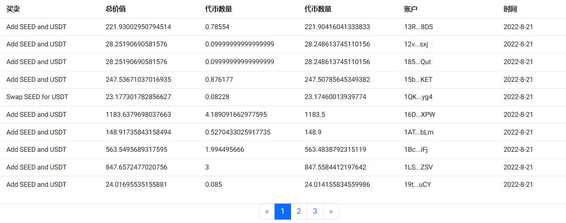The image size is (566, 223).
Task: Click value 247.50785645349382
Action: pos(337,80)
